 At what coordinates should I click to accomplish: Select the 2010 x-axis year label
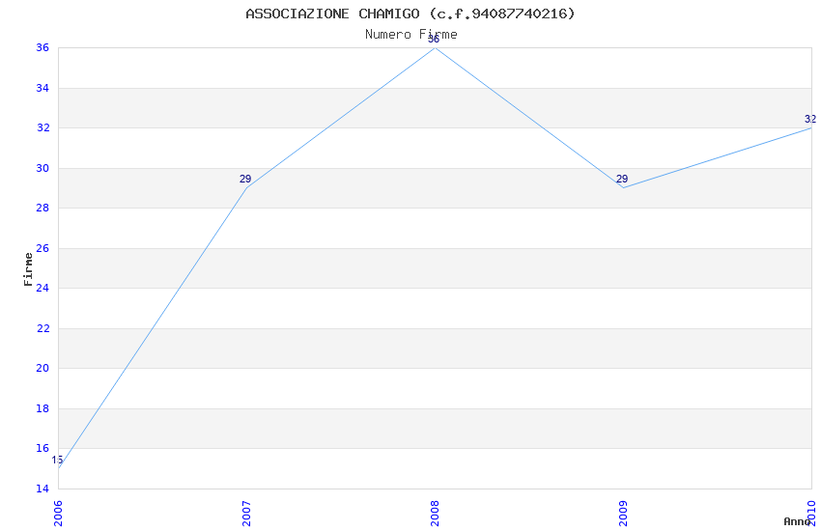(811, 514)
